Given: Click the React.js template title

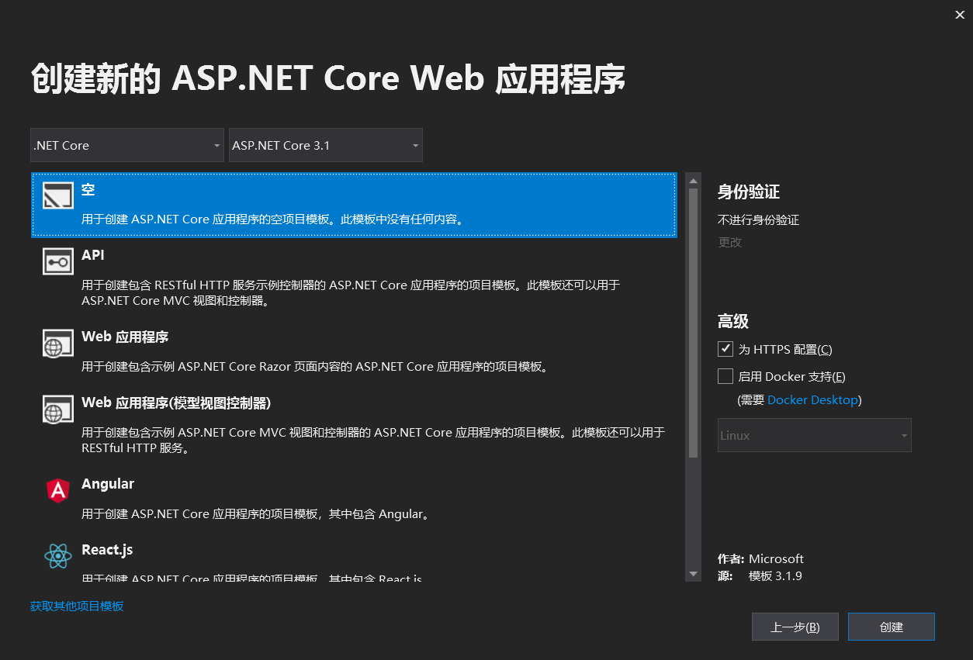Looking at the screenshot, I should pos(107,550).
